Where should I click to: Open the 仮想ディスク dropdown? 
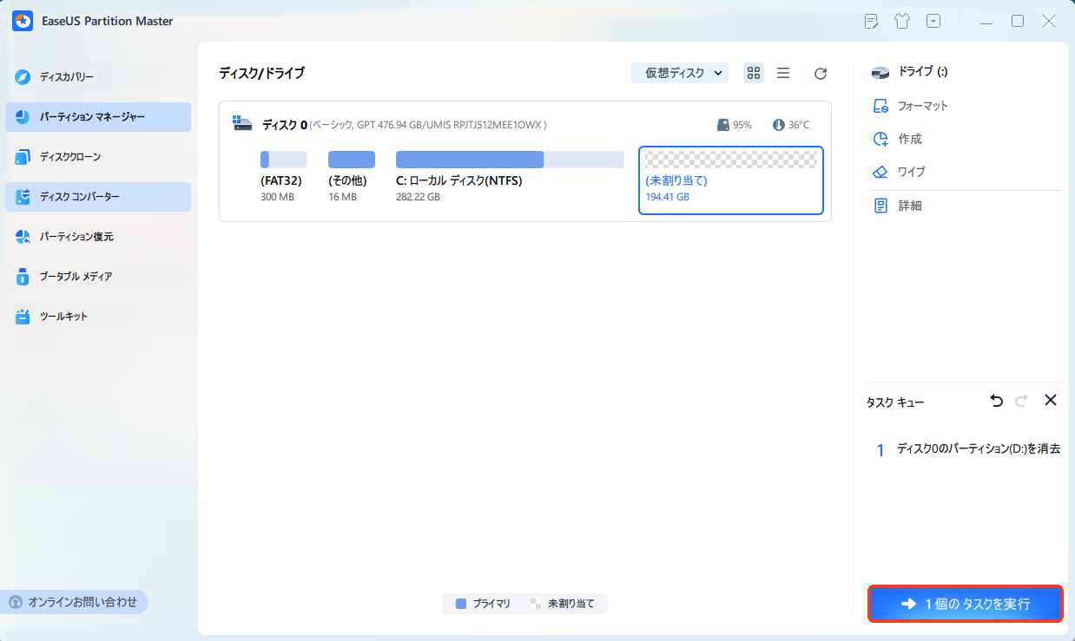coord(680,74)
